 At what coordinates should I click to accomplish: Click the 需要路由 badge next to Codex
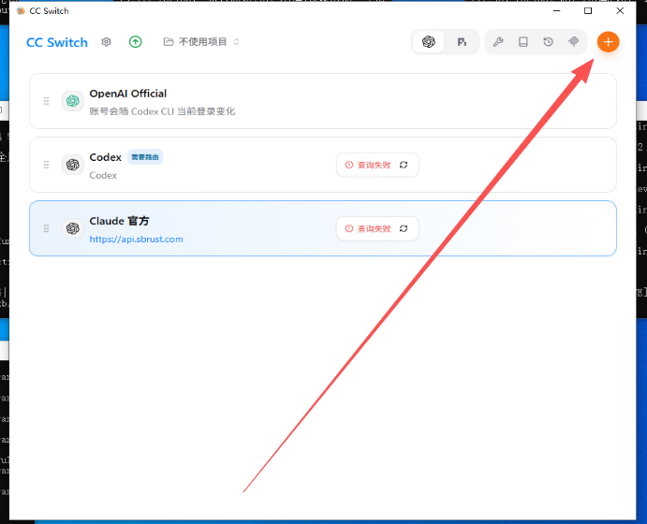click(x=145, y=157)
